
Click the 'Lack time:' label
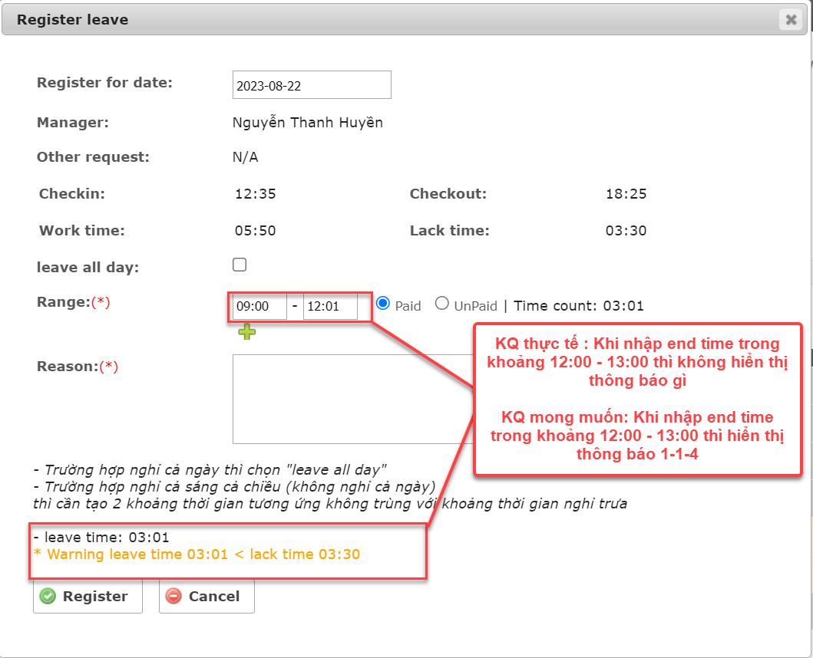[x=450, y=231]
